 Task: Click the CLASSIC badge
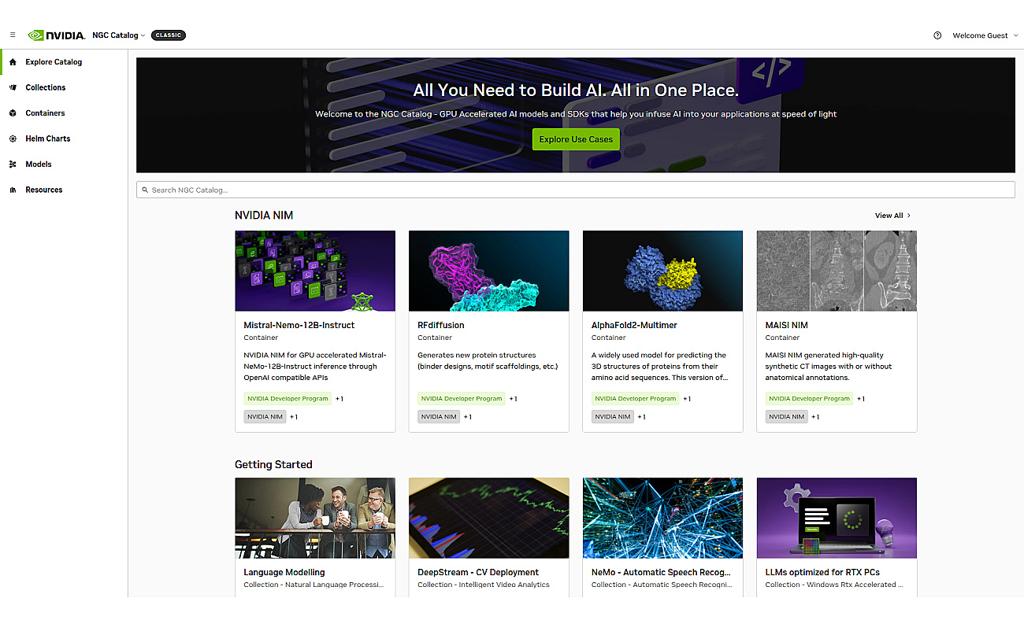[169, 35]
